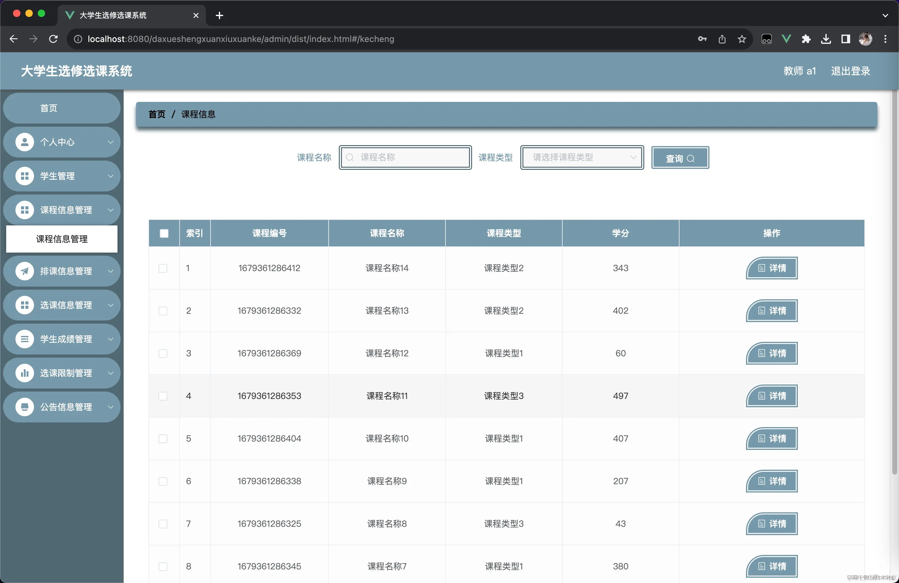Click 退出登录 link
The image size is (899, 583).
point(850,71)
